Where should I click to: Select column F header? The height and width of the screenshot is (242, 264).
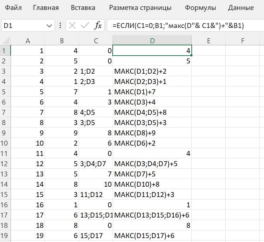click(x=243, y=41)
